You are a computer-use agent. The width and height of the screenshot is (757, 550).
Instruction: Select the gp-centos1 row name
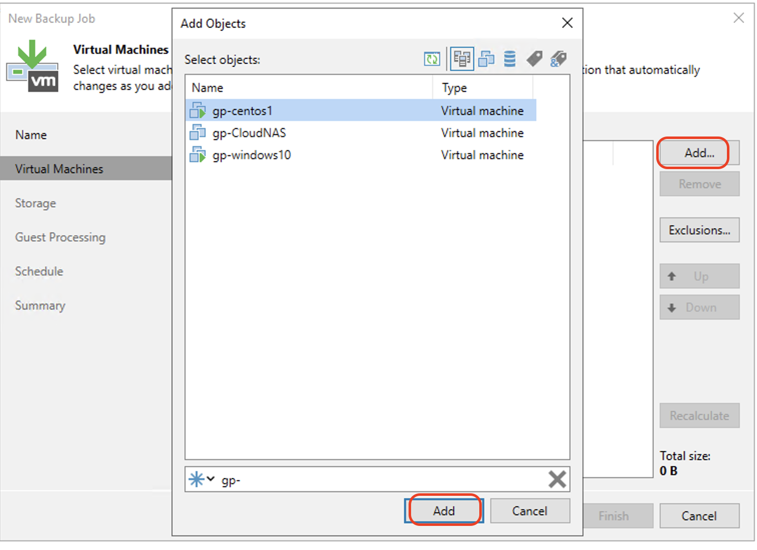[x=242, y=110]
